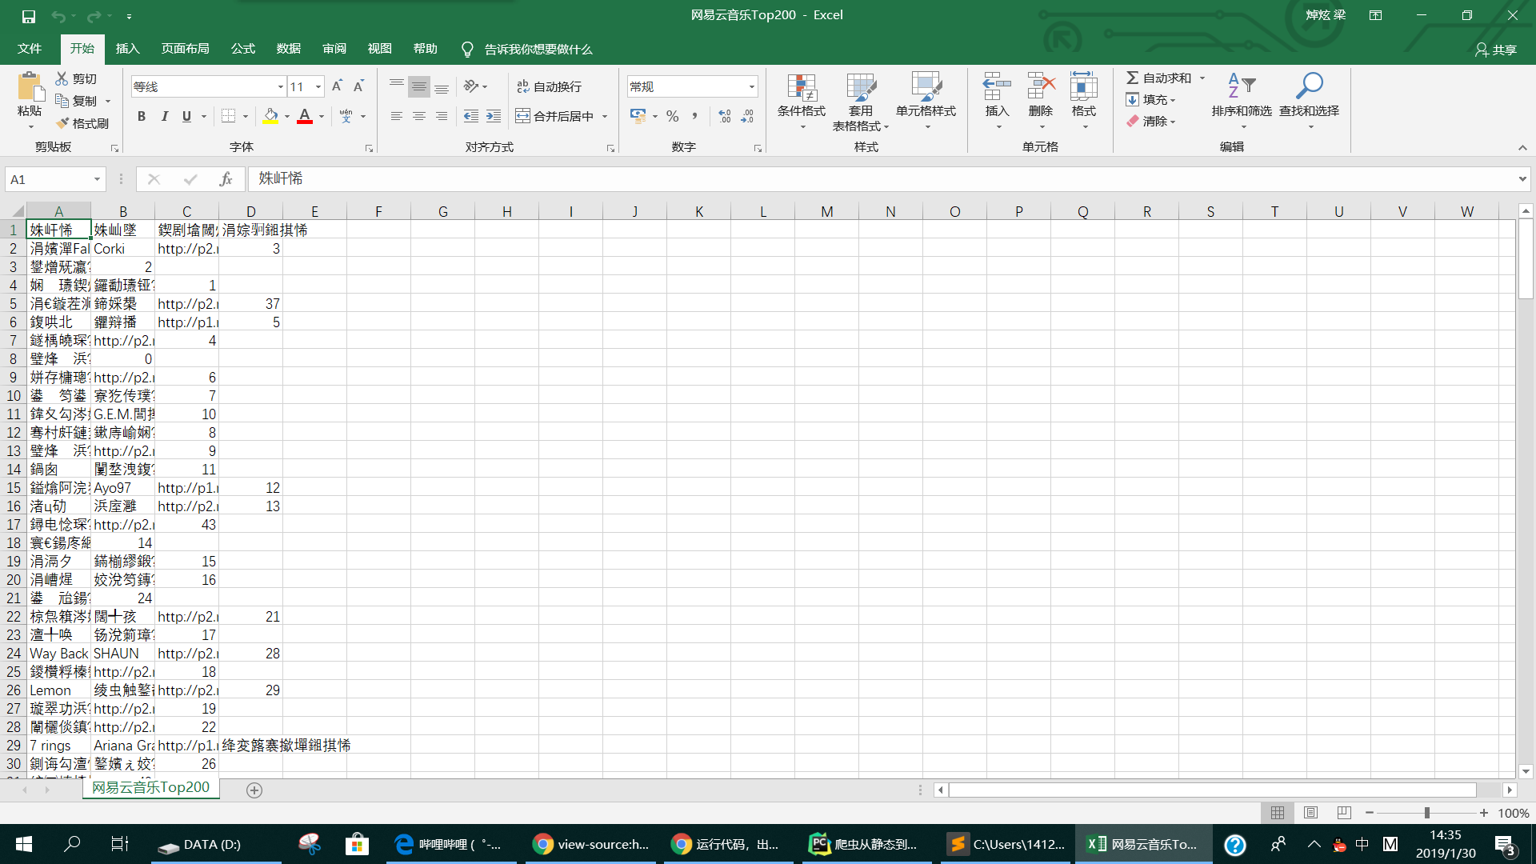This screenshot has width=1536, height=864.
Task: Enable Wrap Text for selected cell
Action: tap(550, 86)
